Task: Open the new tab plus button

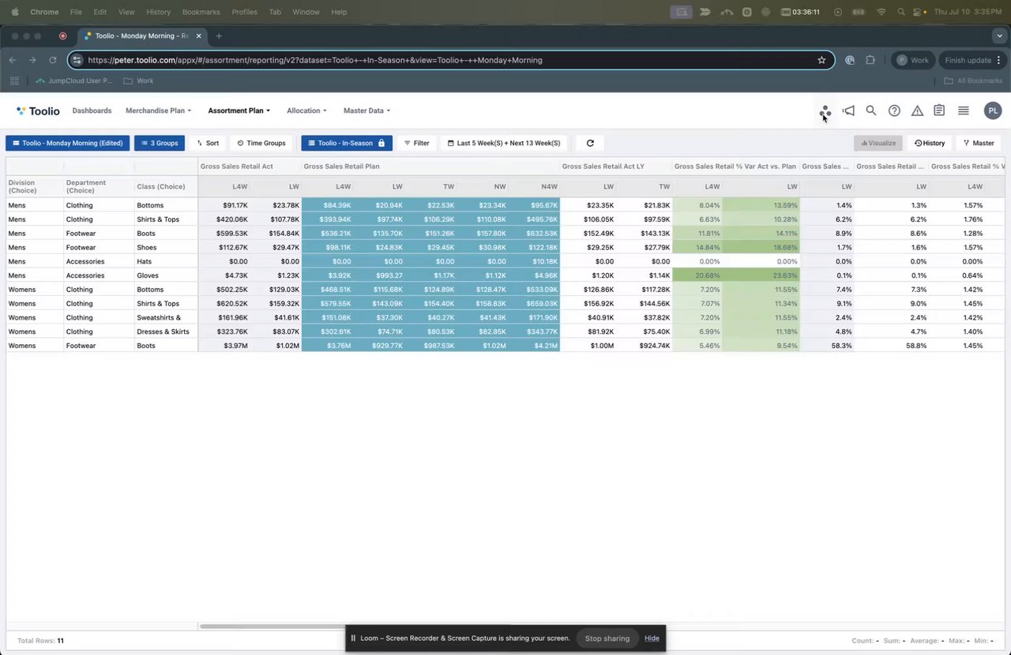Action: tap(219, 36)
